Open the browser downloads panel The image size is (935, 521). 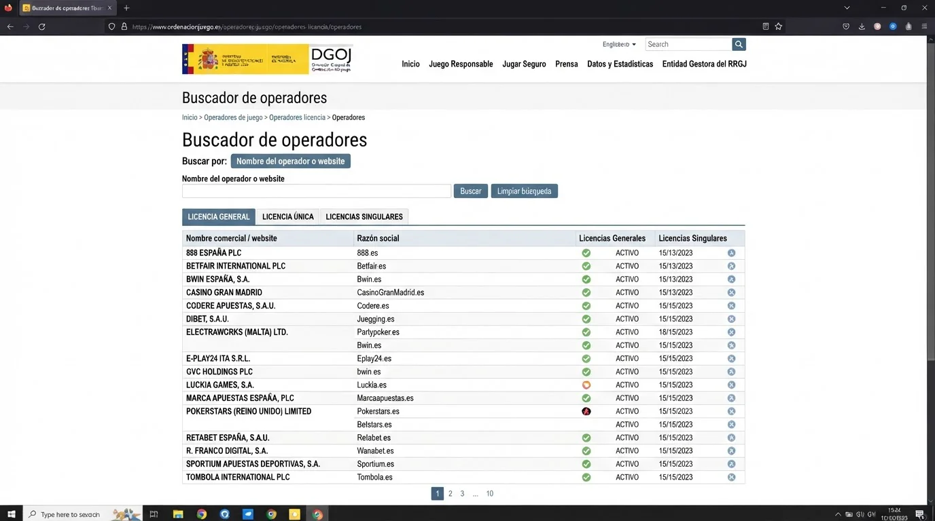862,26
